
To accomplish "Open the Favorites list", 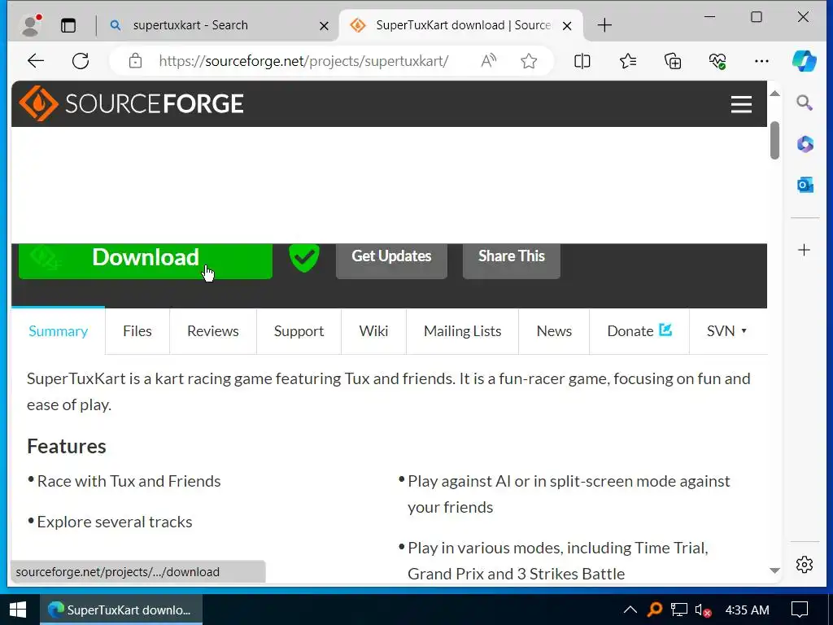I will pos(628,61).
